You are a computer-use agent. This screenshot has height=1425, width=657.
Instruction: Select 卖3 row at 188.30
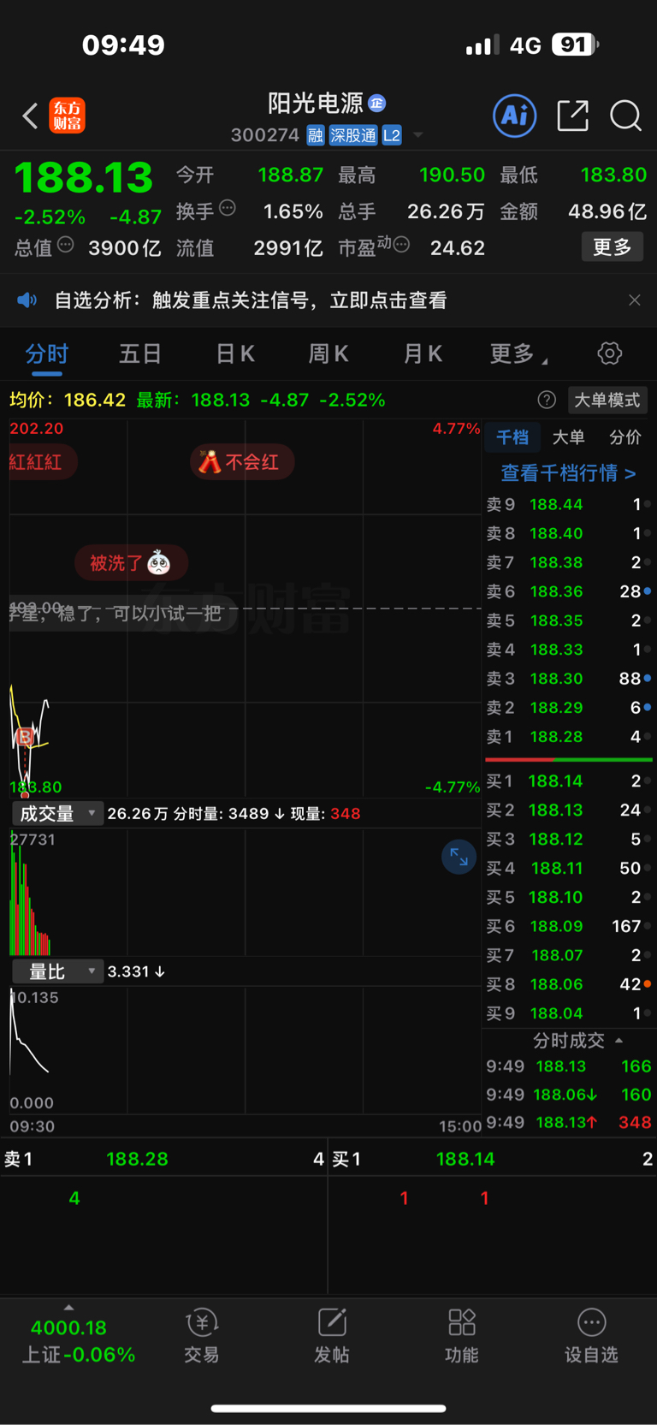[569, 679]
